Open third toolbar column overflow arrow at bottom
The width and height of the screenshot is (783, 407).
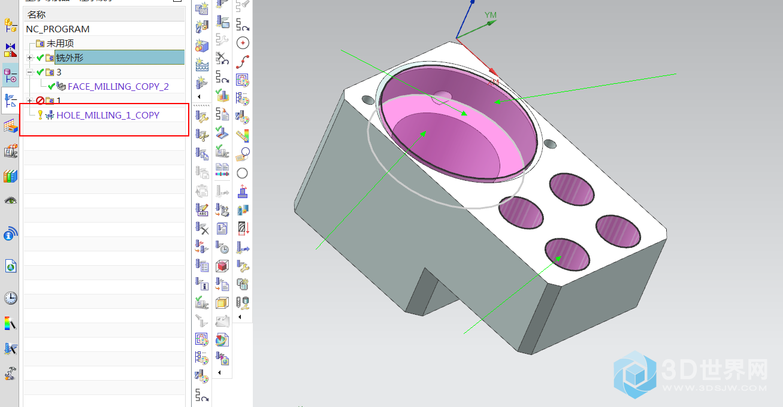click(x=240, y=316)
